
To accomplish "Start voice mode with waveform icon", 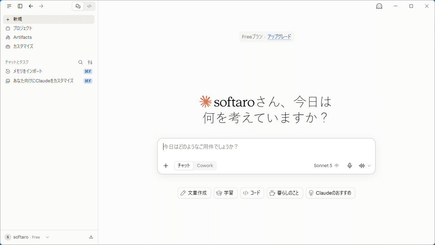I will 362,166.
